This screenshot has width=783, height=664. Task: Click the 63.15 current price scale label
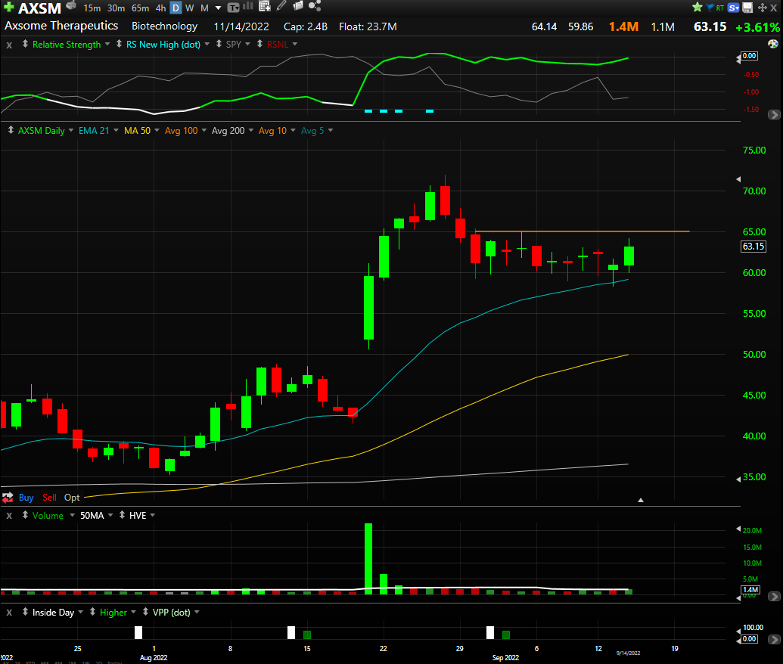tap(753, 246)
